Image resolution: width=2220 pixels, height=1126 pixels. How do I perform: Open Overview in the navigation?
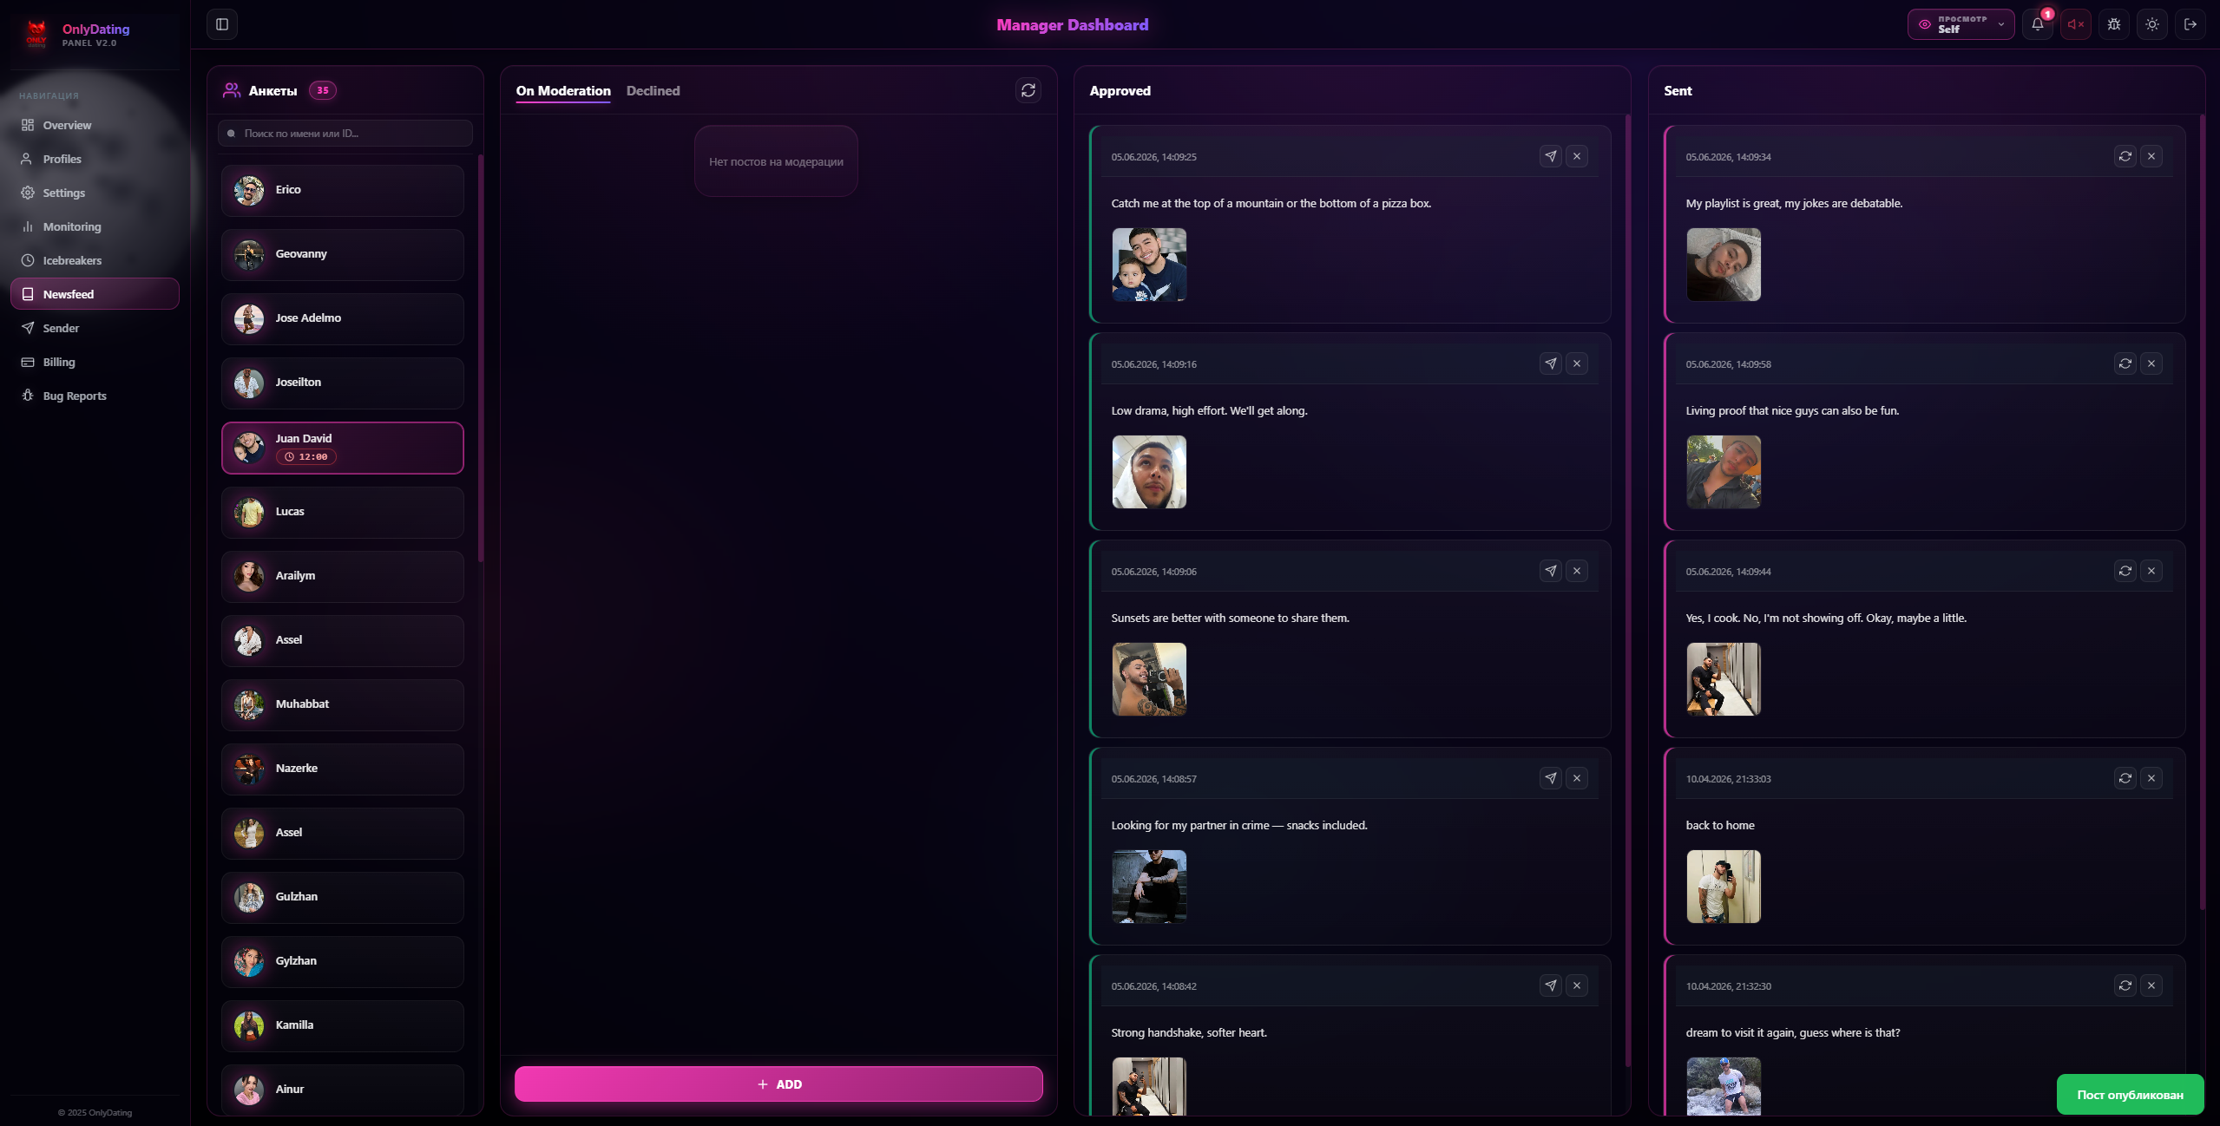pyautogui.click(x=95, y=125)
